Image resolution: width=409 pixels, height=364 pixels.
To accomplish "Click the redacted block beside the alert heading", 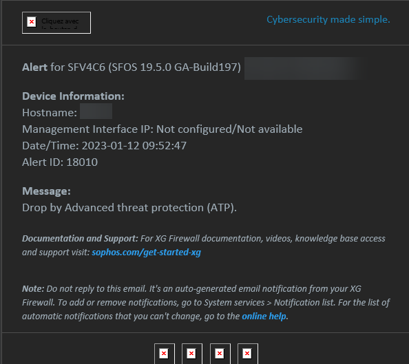I will [305, 68].
